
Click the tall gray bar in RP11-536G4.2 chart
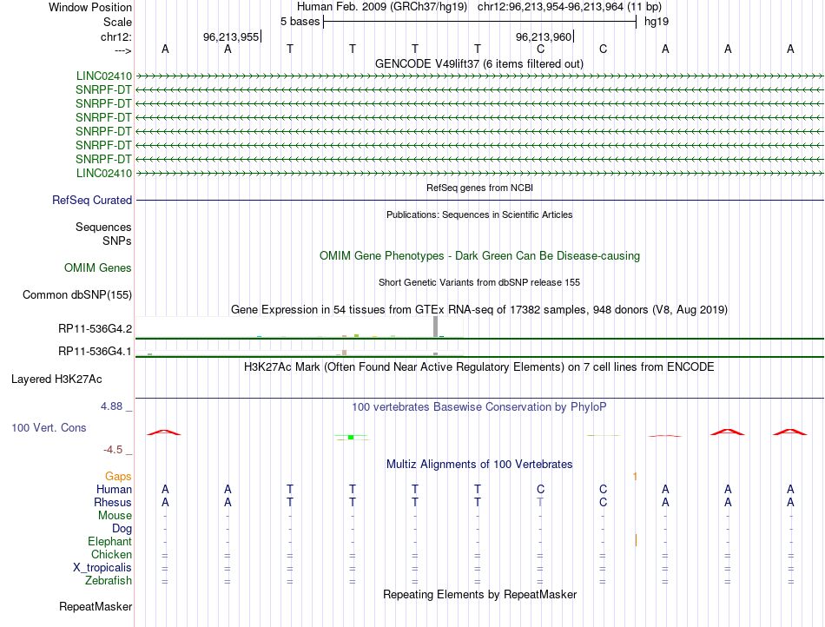coord(435,327)
